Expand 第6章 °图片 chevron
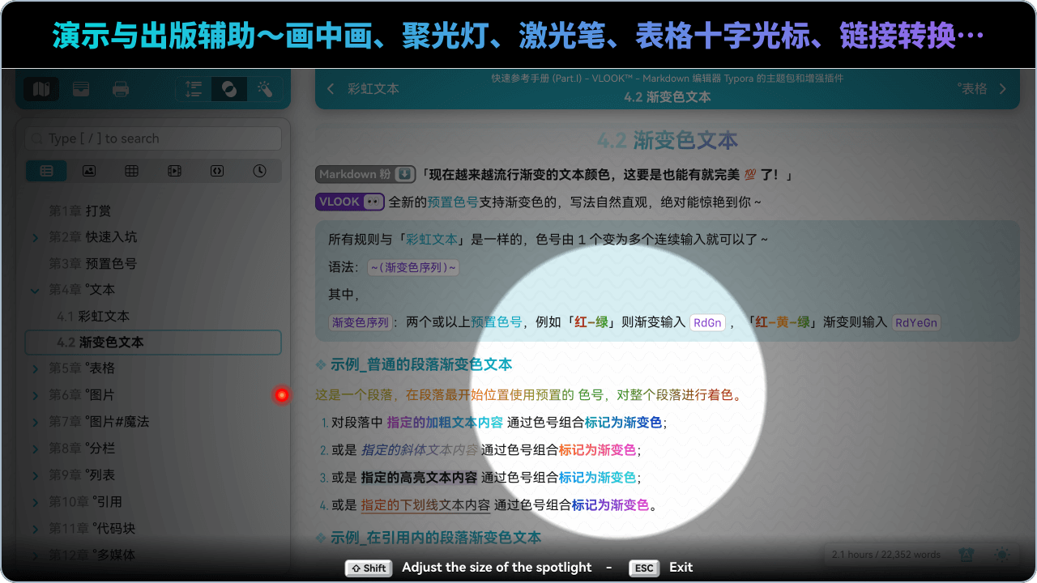The image size is (1037, 583). click(x=35, y=395)
